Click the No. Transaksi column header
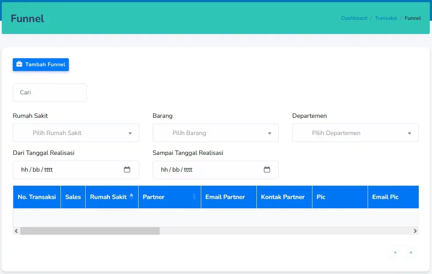 coord(37,197)
